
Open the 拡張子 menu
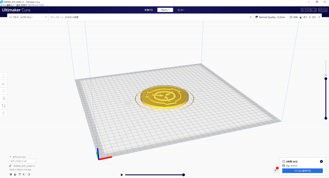[x=24, y=5]
